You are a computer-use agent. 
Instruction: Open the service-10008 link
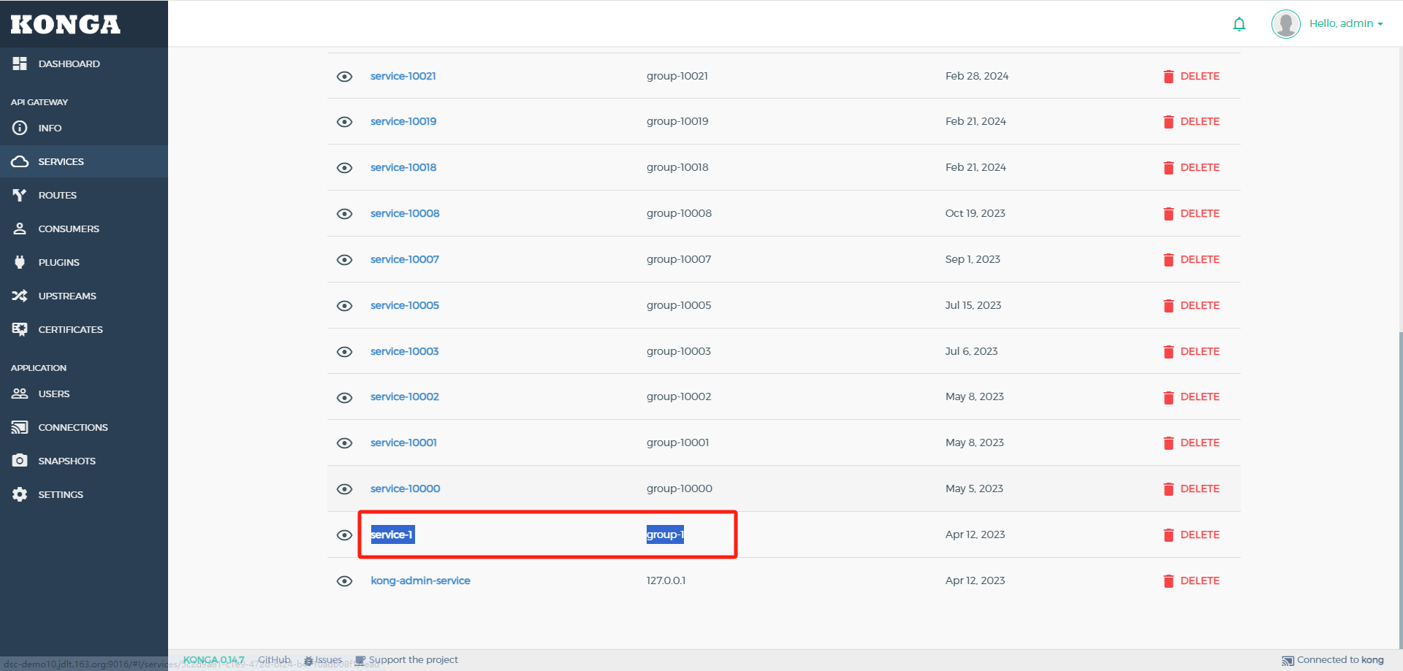[405, 213]
